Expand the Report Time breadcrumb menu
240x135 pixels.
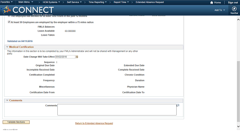click(x=121, y=2)
